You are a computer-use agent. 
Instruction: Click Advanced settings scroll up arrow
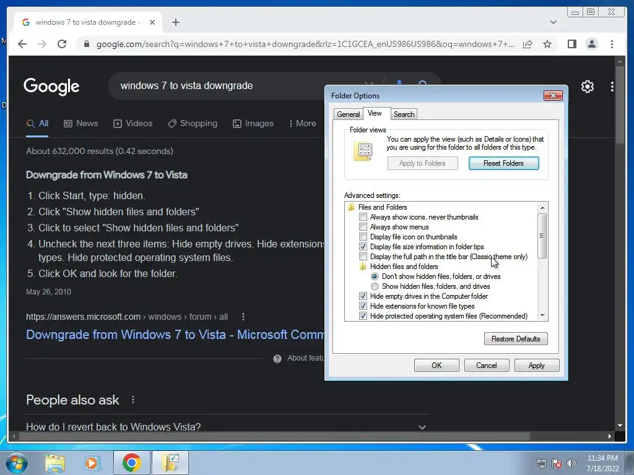click(x=542, y=208)
